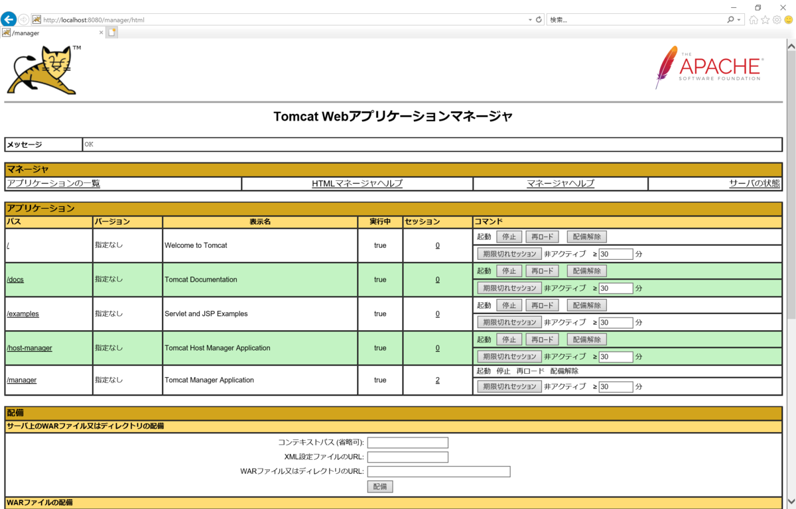Click idle minutes field in /manager row

(616, 386)
